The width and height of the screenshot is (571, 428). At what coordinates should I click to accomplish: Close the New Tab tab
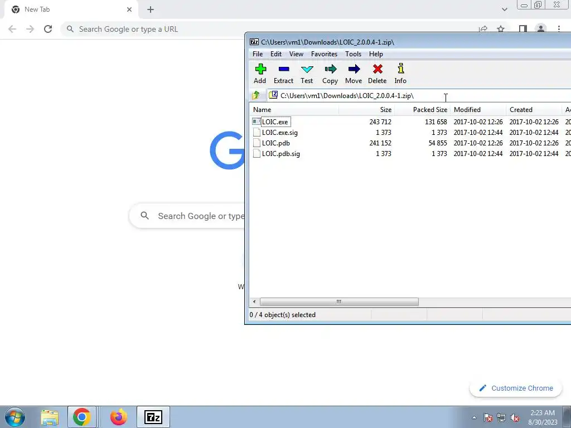129,9
